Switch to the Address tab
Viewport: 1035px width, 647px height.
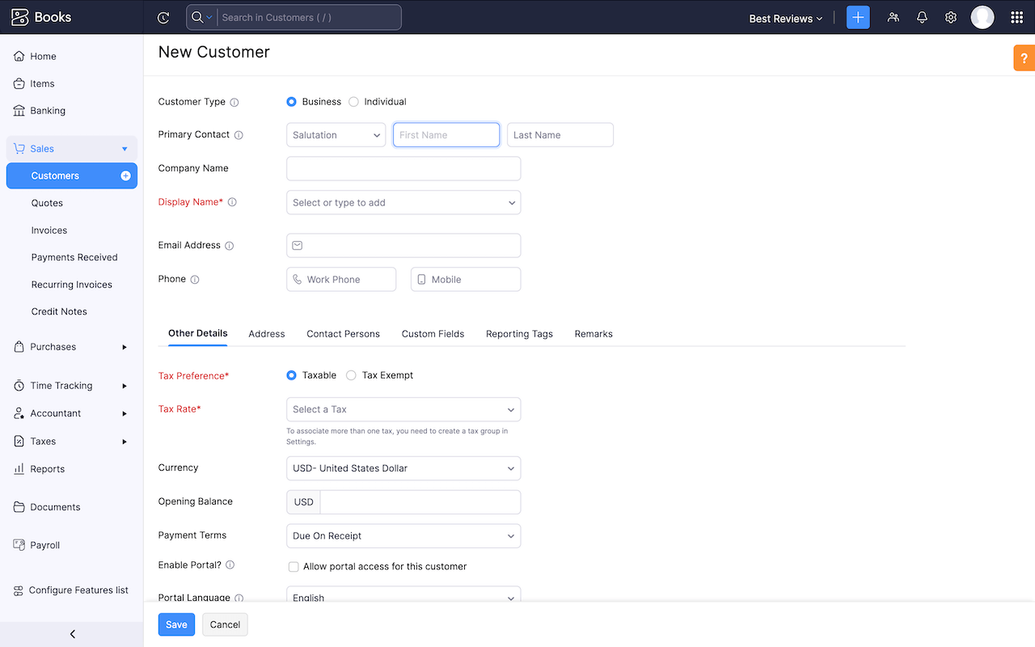pos(266,333)
